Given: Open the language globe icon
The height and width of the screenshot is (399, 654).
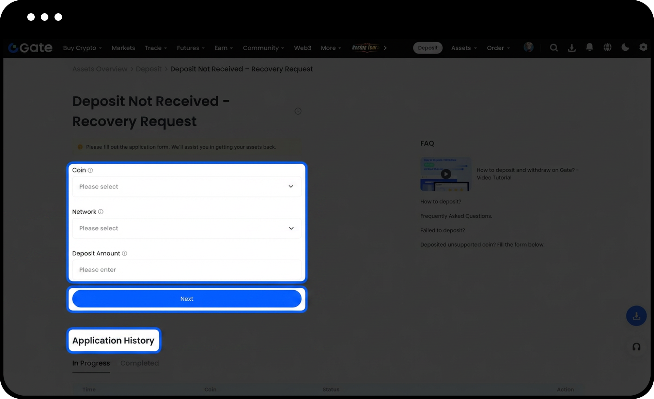Looking at the screenshot, I should tap(607, 48).
